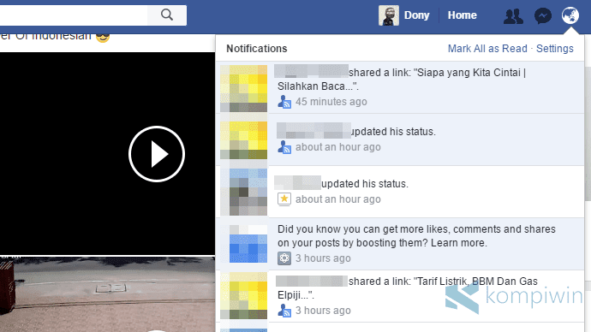Click avatar of 'Tarif Listrik' notification
The width and height of the screenshot is (591, 332).
tap(243, 296)
